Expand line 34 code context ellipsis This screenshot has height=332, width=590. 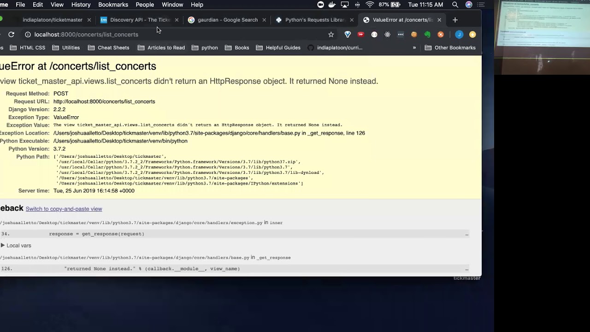tap(466, 234)
